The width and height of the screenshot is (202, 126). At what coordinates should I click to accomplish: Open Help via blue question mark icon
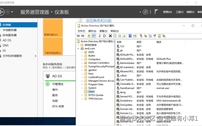(130, 36)
